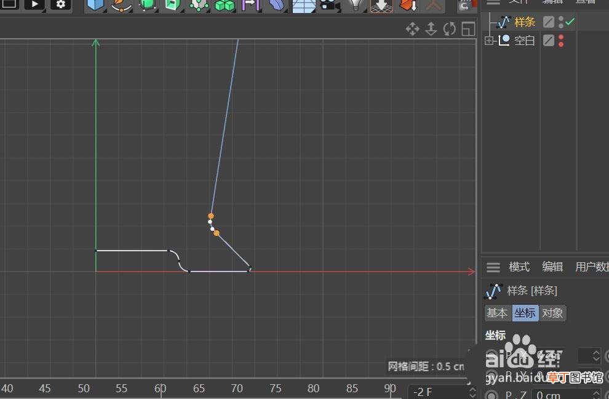Click stepper arrows of -2 F field
The height and width of the screenshot is (399, 609).
(472, 392)
